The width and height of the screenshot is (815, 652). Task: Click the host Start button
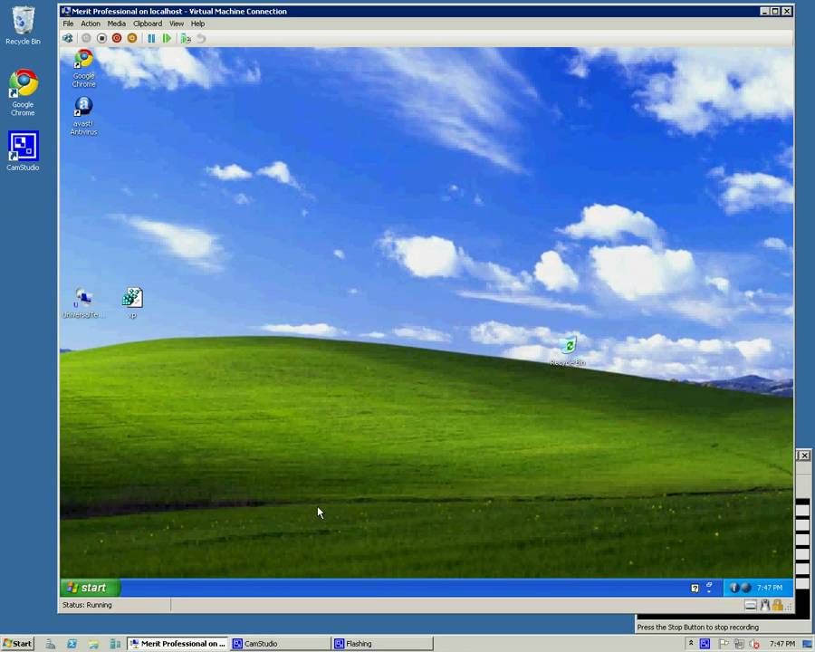click(x=17, y=643)
